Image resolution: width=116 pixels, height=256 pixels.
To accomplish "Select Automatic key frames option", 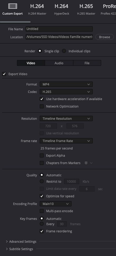I will (x=42, y=219).
